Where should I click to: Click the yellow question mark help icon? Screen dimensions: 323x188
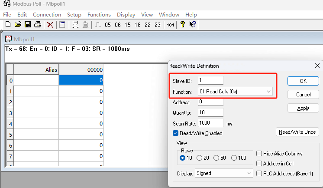pyautogui.click(x=183, y=25)
